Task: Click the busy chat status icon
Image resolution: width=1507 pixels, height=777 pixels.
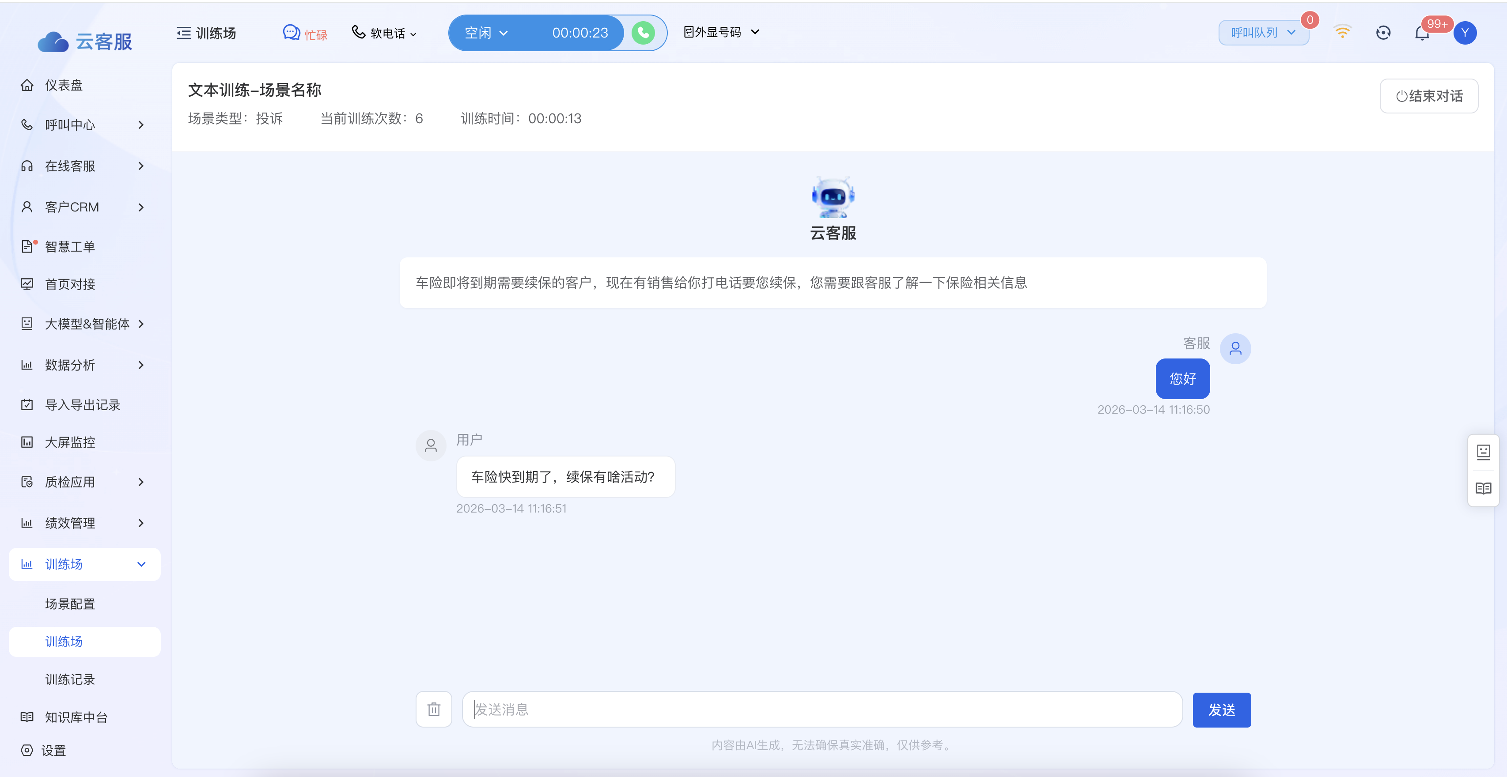Action: [292, 33]
